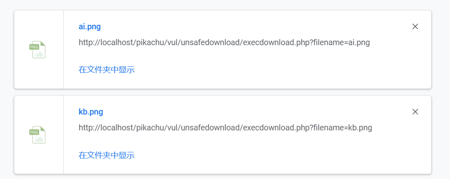Click the PNG file icon for kb.png
Image resolution: width=450 pixels, height=179 pixels.
[x=38, y=135]
